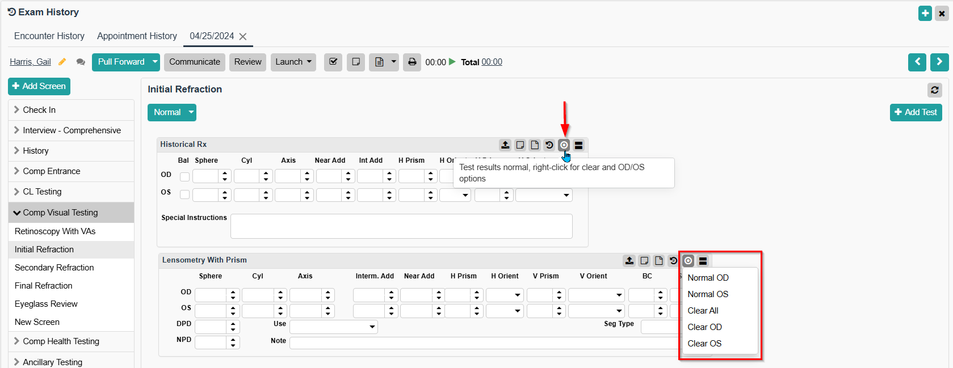Expand the Comp Health Testing section
The image size is (953, 368).
pos(61,341)
